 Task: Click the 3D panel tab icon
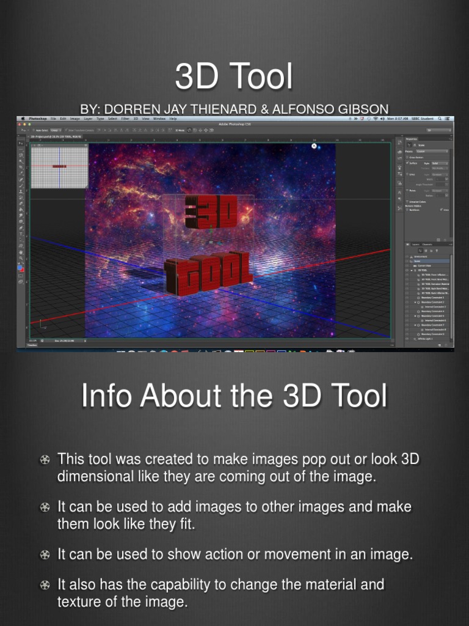(x=407, y=245)
